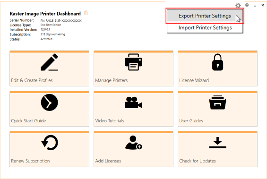The height and width of the screenshot is (179, 267).
Task: Click the pencil icon for Edit & Create Profiles
Action: [49, 62]
